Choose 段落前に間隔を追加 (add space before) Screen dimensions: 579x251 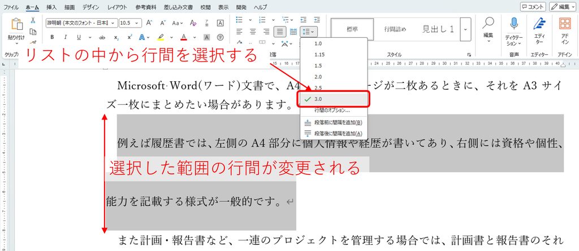pyautogui.click(x=334, y=122)
